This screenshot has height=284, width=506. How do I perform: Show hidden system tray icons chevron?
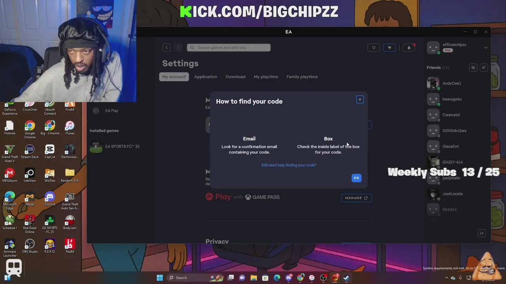(x=447, y=278)
